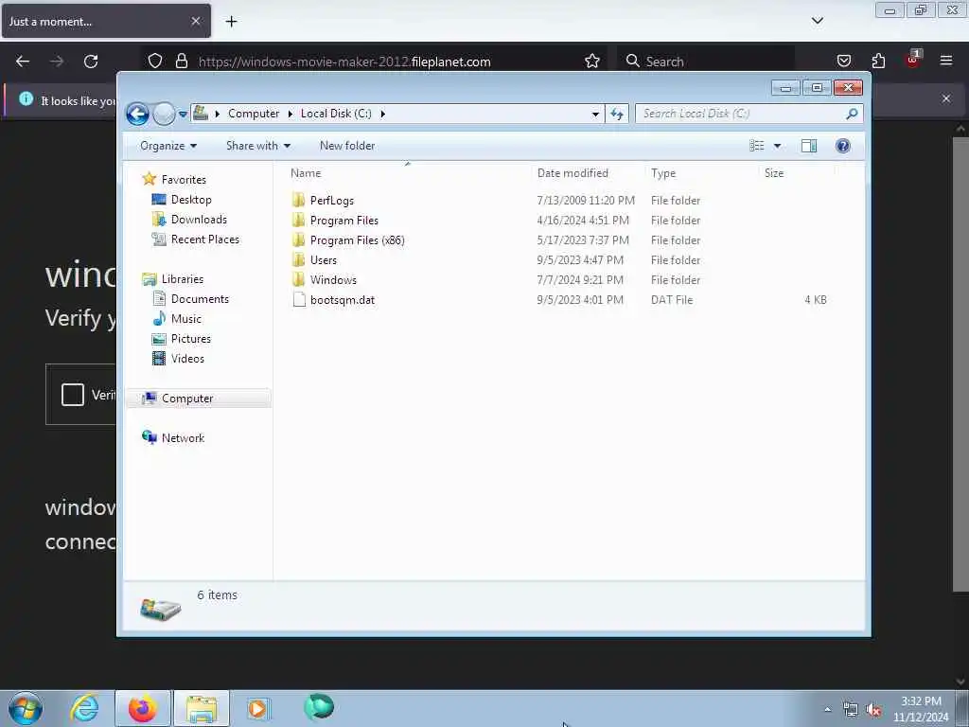Sort by Date modified column
The image size is (969, 727).
point(573,173)
